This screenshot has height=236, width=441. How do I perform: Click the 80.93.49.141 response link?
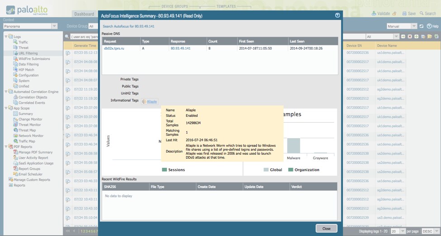pos(180,48)
